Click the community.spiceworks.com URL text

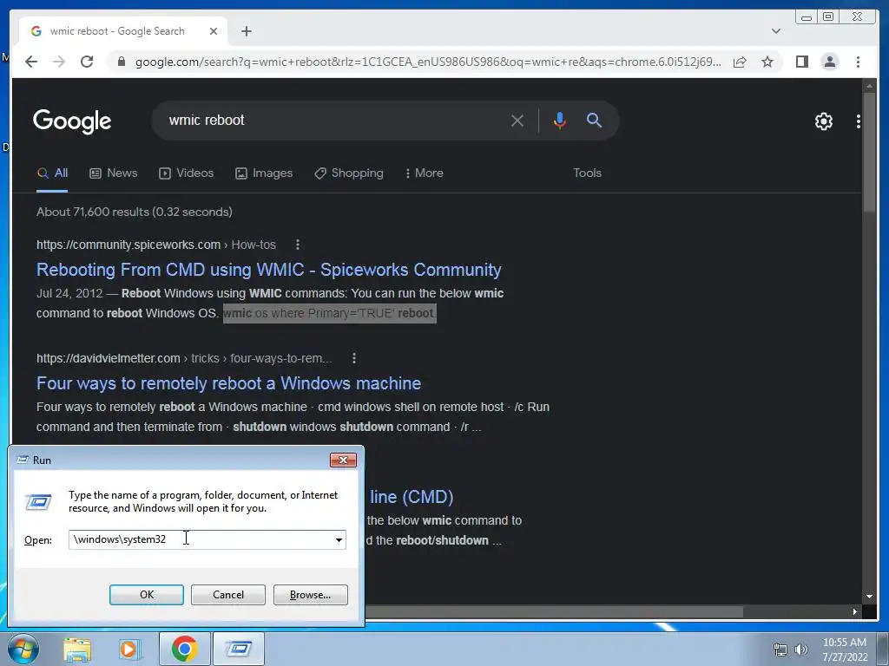[128, 245]
